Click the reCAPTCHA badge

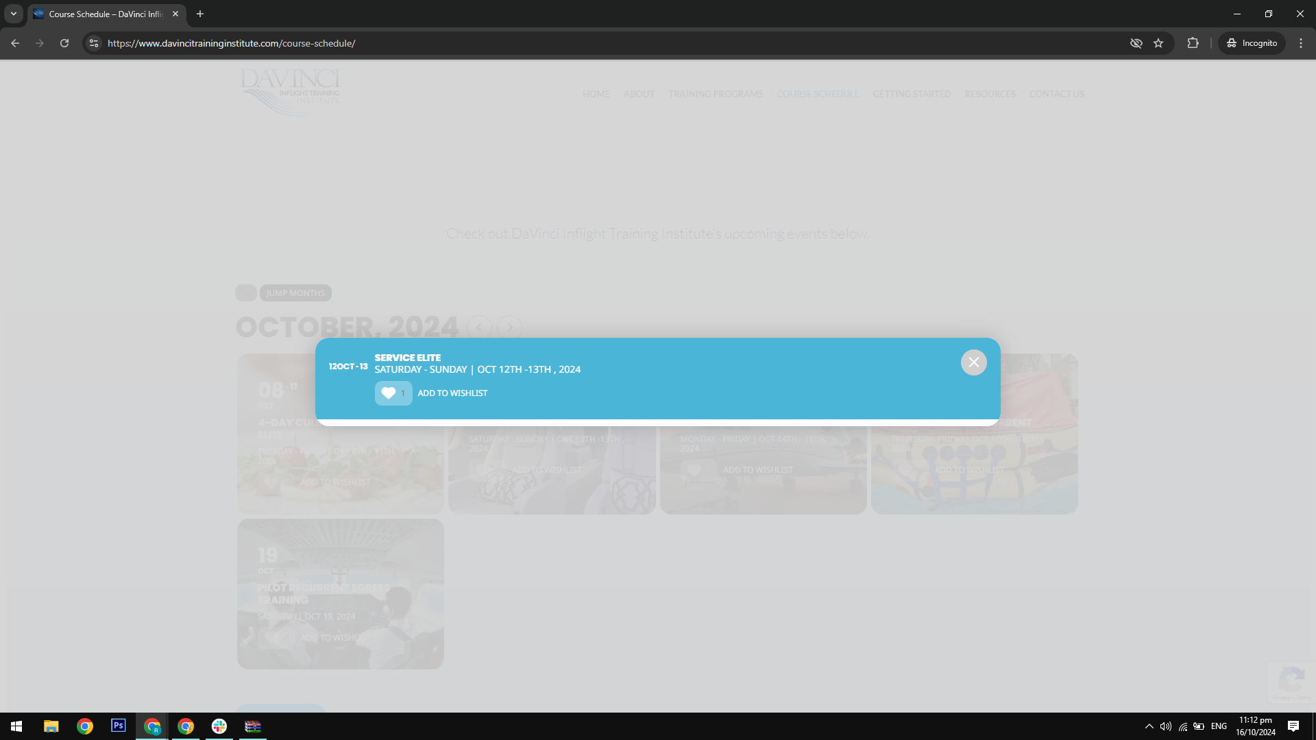[1291, 682]
